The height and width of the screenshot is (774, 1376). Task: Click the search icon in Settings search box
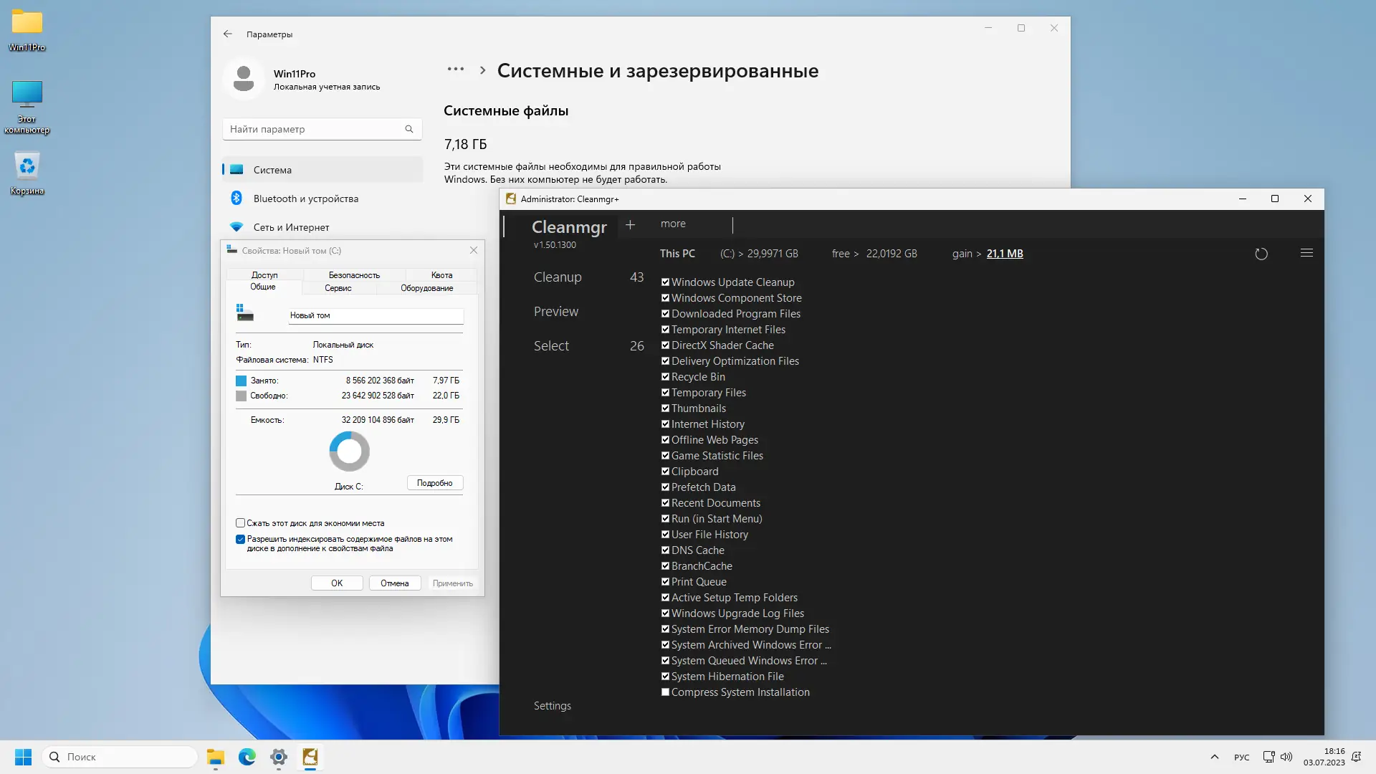pos(409,129)
